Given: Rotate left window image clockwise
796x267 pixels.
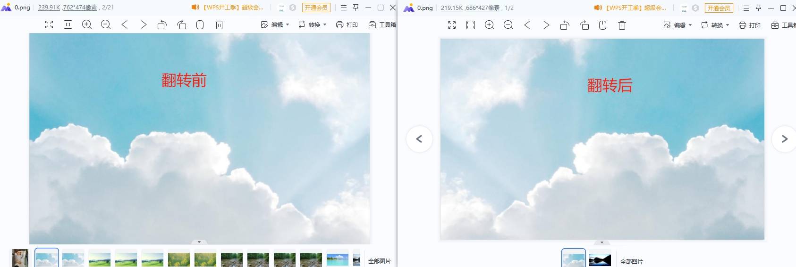Looking at the screenshot, I should tap(181, 24).
